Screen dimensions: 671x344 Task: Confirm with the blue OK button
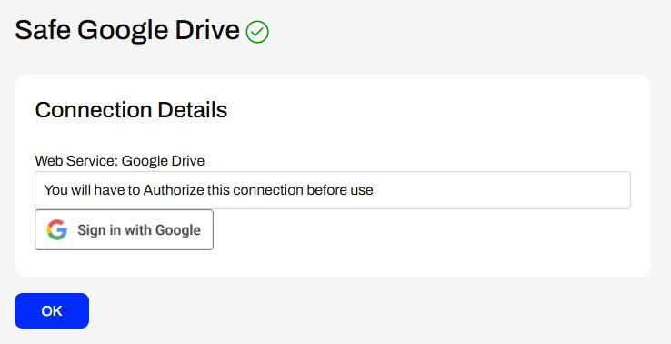coord(52,310)
